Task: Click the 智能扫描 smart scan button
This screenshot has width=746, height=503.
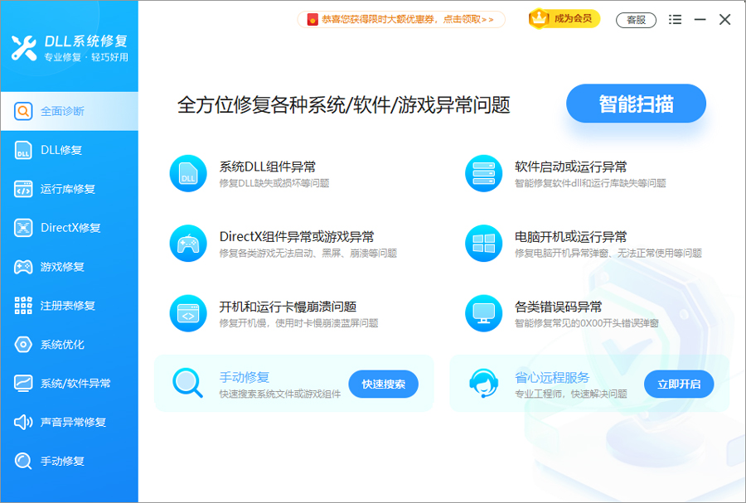Action: coord(636,103)
